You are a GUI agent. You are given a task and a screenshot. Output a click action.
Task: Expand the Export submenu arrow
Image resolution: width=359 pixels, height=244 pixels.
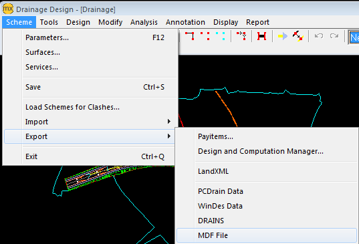tap(169, 136)
